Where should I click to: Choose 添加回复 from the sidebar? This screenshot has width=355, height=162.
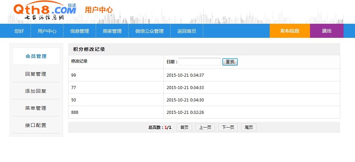pos(36,91)
